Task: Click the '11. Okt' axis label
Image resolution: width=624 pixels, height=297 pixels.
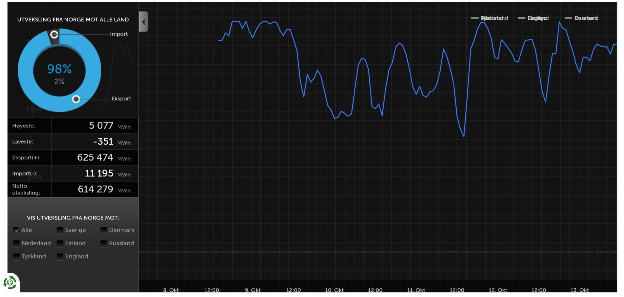Action: click(416, 290)
